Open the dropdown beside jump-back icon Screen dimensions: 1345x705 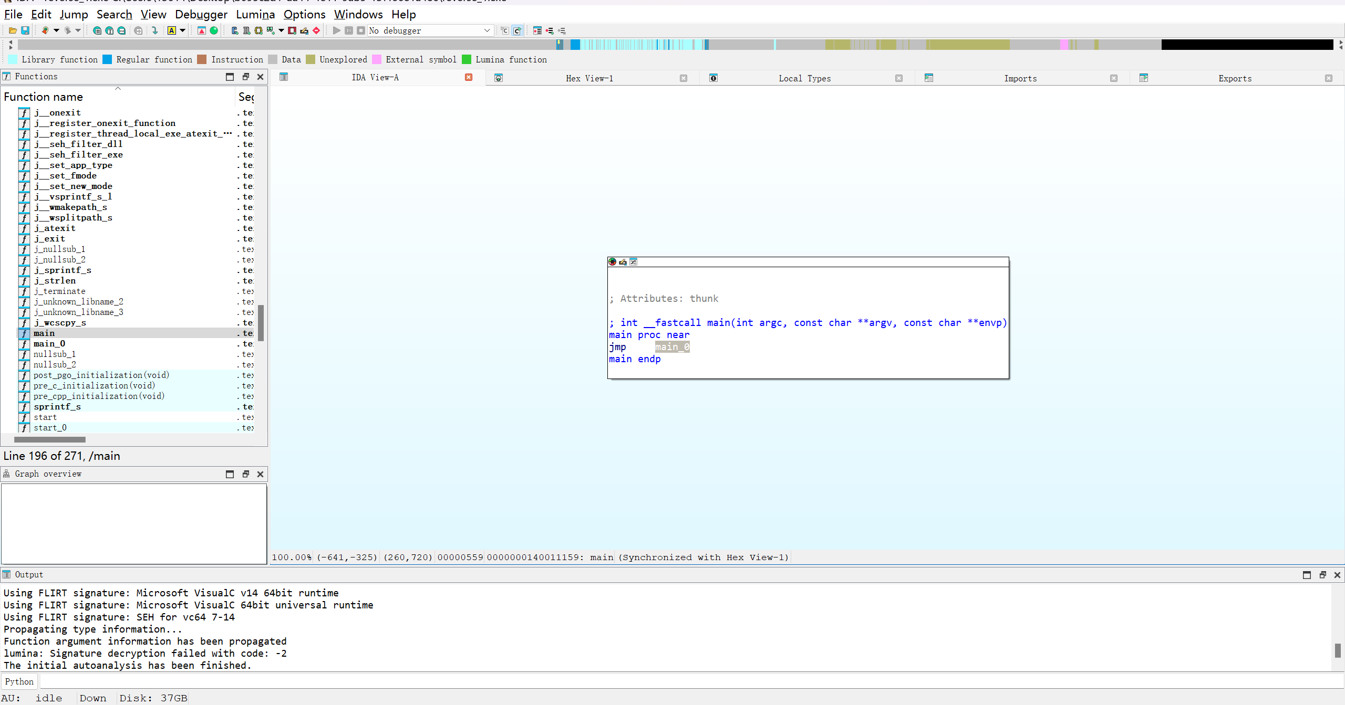pos(56,30)
